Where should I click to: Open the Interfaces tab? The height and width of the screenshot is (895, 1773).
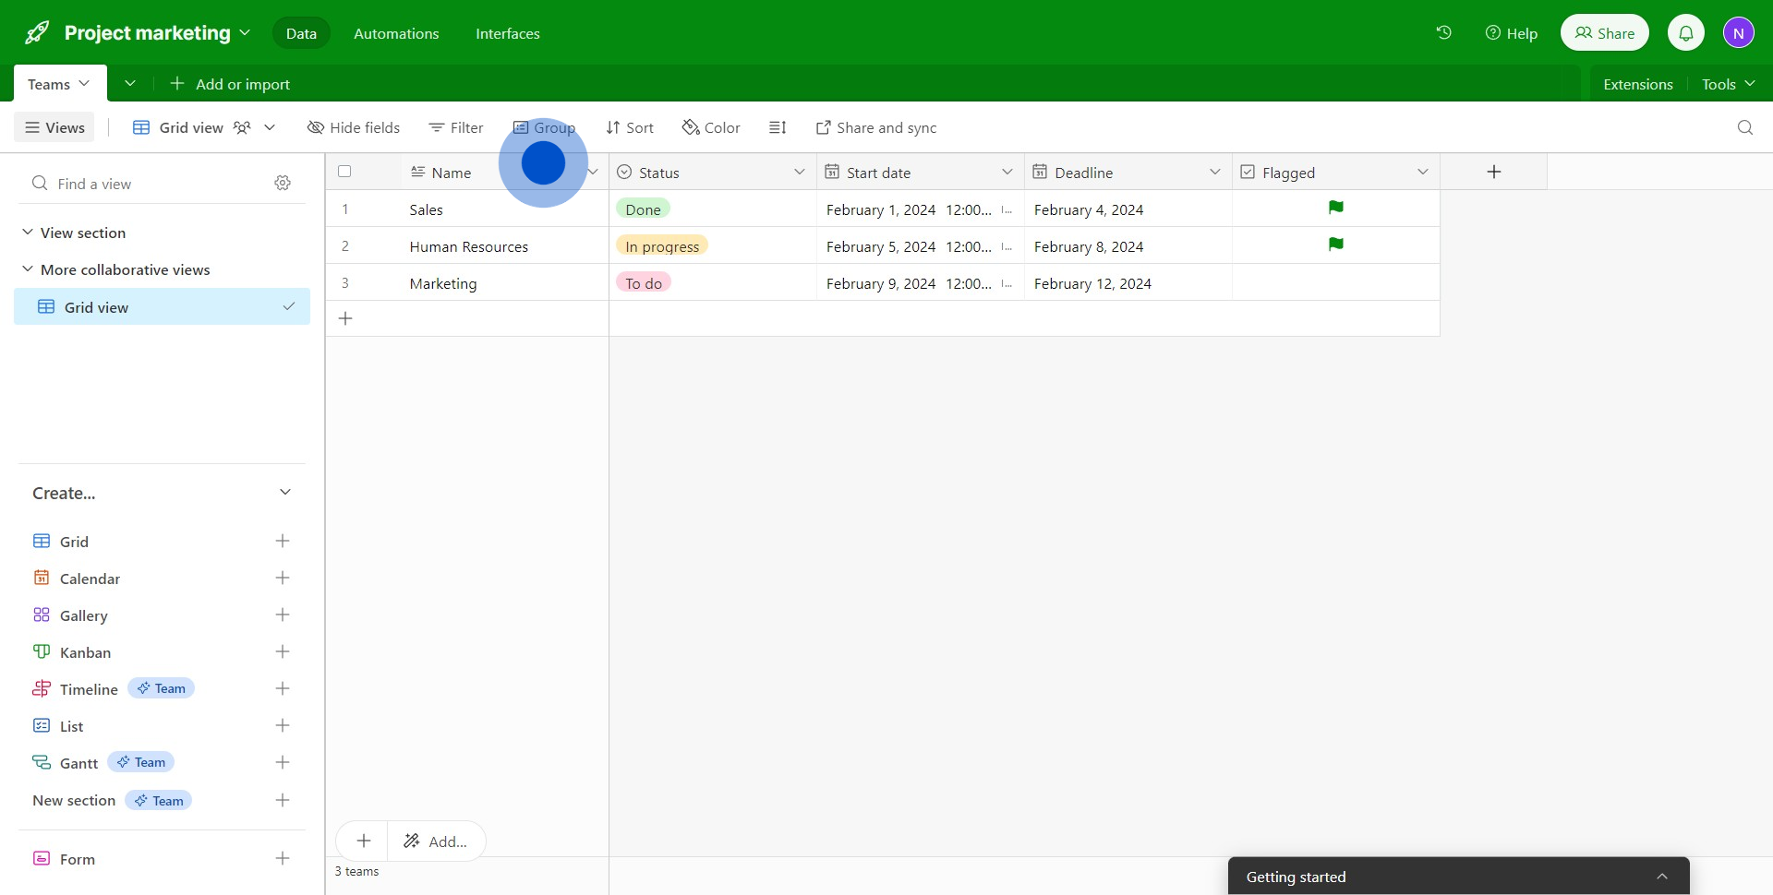(507, 33)
